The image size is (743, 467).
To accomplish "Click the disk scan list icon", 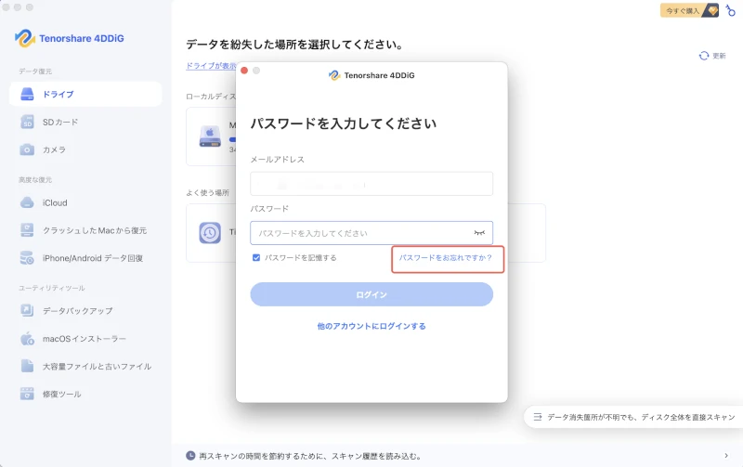I will (x=538, y=417).
